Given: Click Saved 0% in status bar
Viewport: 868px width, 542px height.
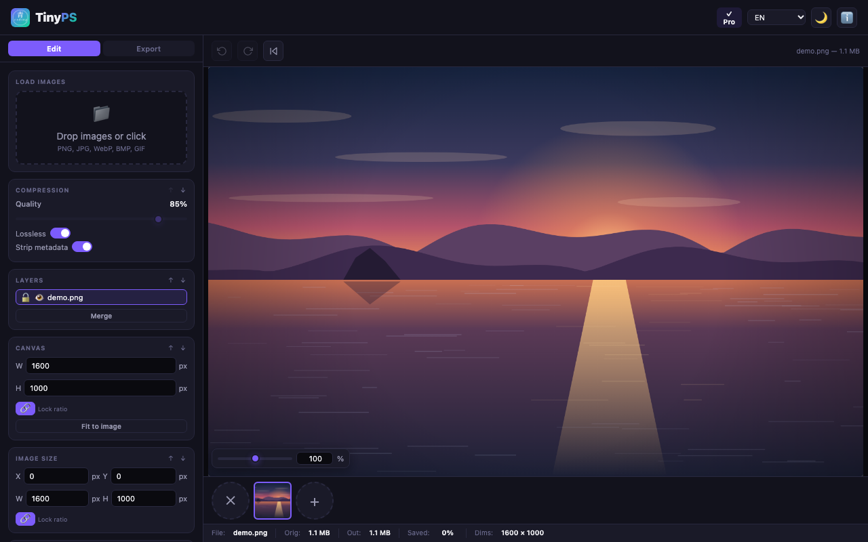Looking at the screenshot, I should coord(431,533).
